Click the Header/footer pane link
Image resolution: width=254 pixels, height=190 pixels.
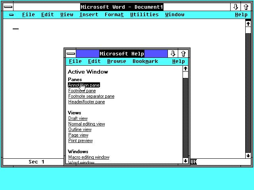tap(87, 102)
